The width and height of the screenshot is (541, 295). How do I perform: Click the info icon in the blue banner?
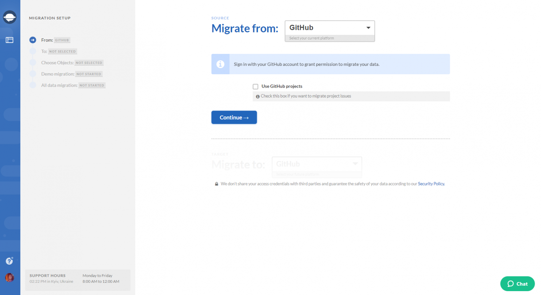[220, 64]
